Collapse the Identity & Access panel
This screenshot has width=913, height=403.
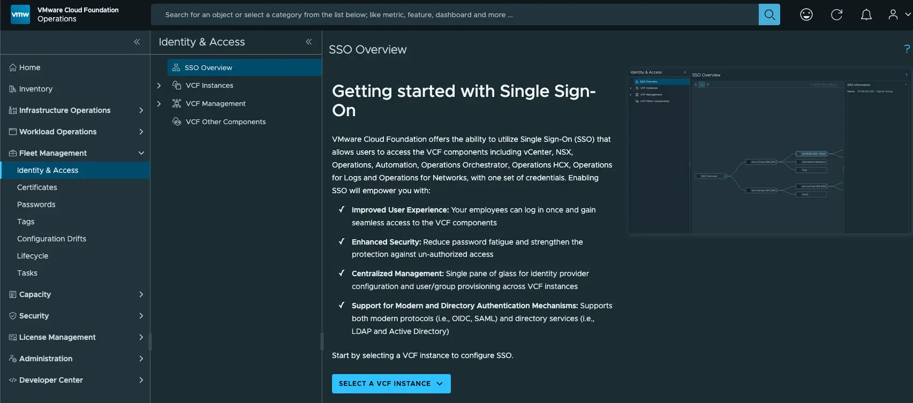click(309, 42)
